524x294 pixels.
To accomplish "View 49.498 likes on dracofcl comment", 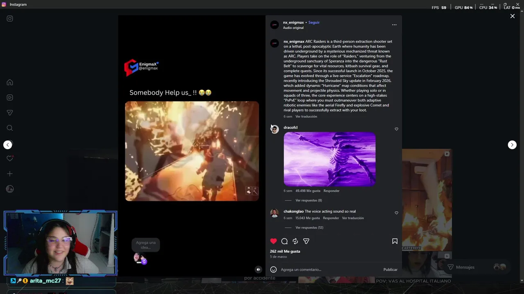I will pos(308,191).
